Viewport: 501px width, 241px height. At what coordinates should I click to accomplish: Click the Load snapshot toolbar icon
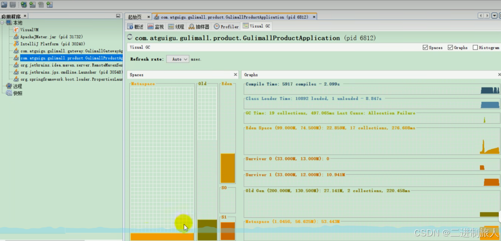click(4, 5)
